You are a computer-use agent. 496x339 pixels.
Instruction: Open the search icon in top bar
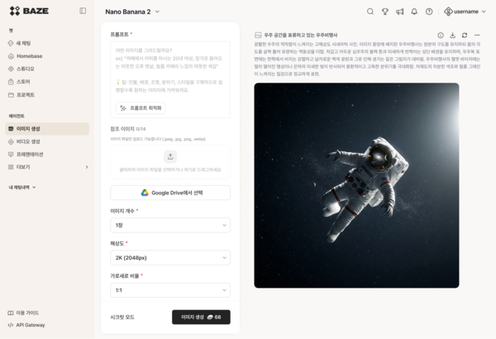click(x=370, y=12)
